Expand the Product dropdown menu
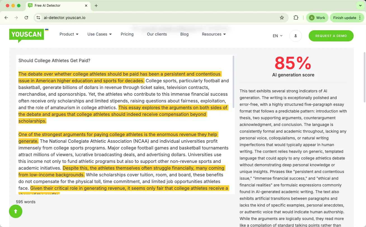The height and width of the screenshot is (227, 366). tap(69, 34)
